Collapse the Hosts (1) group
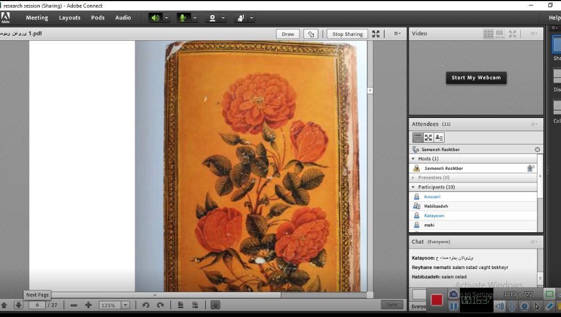This screenshot has height=317, width=561. [413, 159]
